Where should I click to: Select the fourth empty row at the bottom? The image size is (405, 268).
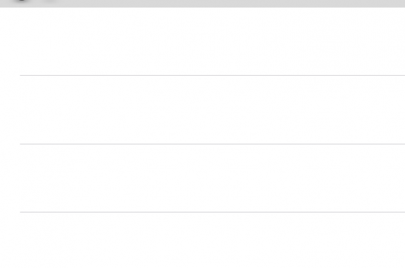click(x=212, y=240)
